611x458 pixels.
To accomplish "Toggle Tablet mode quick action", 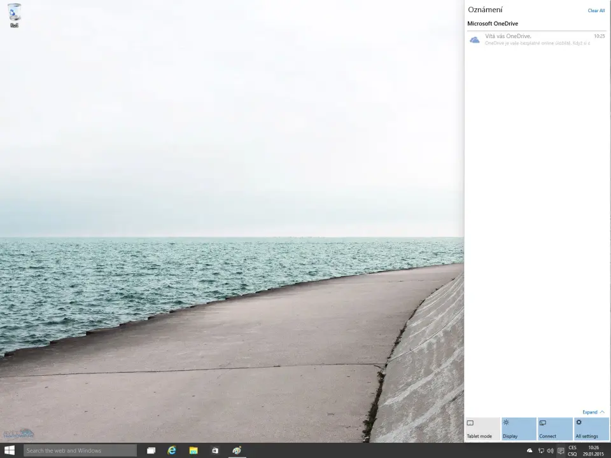I will pos(482,429).
